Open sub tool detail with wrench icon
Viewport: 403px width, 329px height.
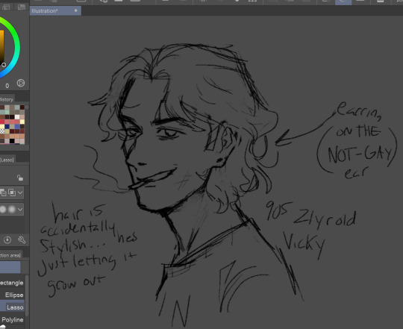click(22, 240)
